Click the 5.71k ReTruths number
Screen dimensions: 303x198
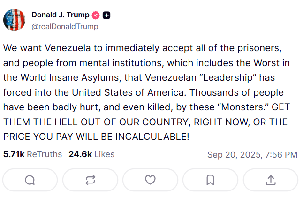pyautogui.click(x=14, y=154)
